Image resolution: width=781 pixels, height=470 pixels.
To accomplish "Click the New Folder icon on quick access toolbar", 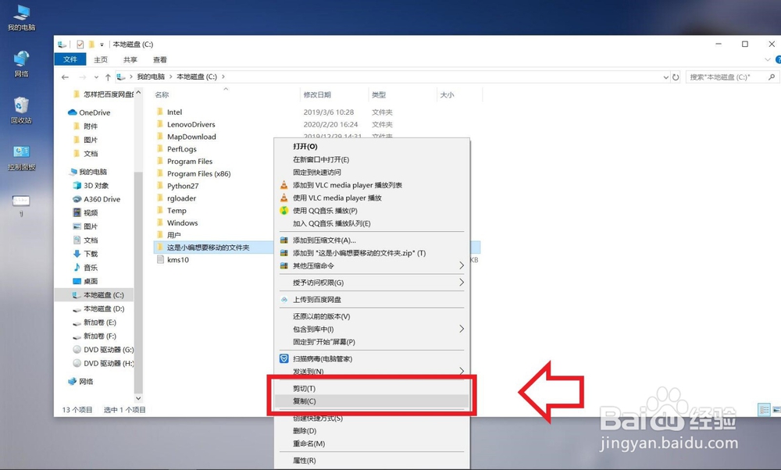I will [92, 45].
